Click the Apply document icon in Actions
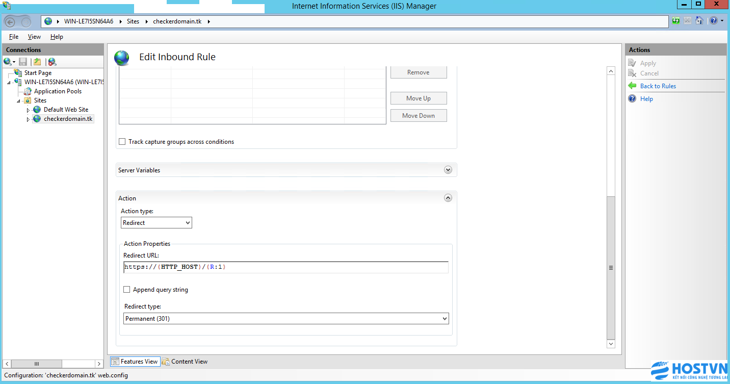 point(632,63)
